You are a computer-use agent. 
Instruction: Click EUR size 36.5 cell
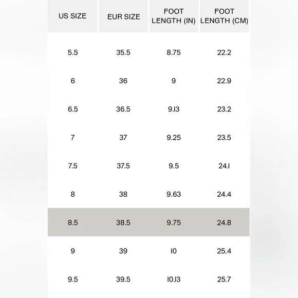coord(123,109)
